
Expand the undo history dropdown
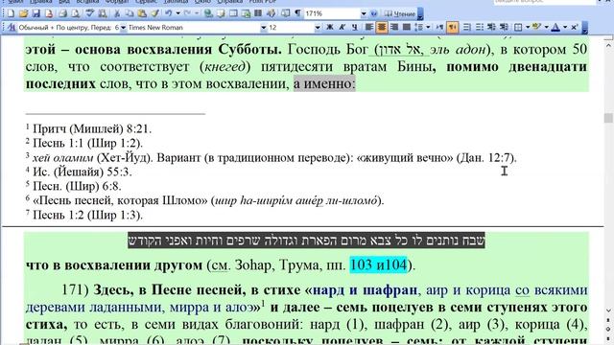tap(177, 13)
